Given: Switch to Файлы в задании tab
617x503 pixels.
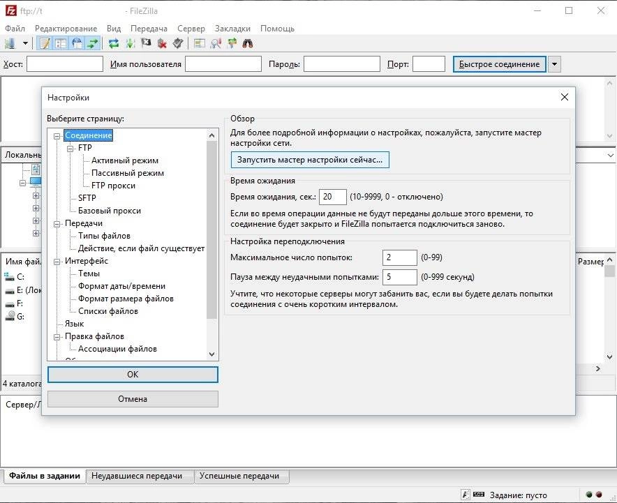Looking at the screenshot, I should click(45, 476).
